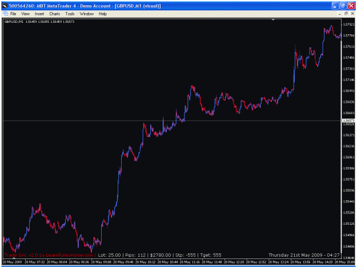Open the Charts menu

click(55, 14)
